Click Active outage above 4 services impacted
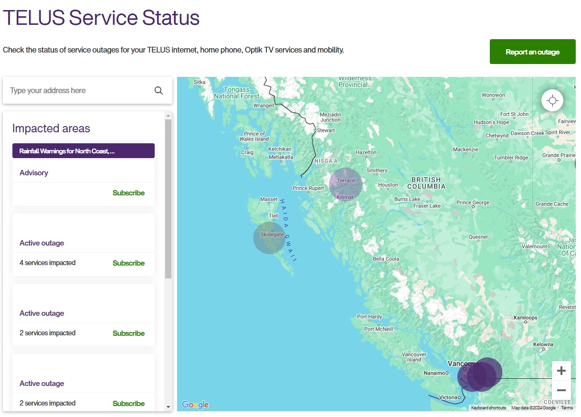Viewport: 581px width, 417px height. [x=42, y=243]
